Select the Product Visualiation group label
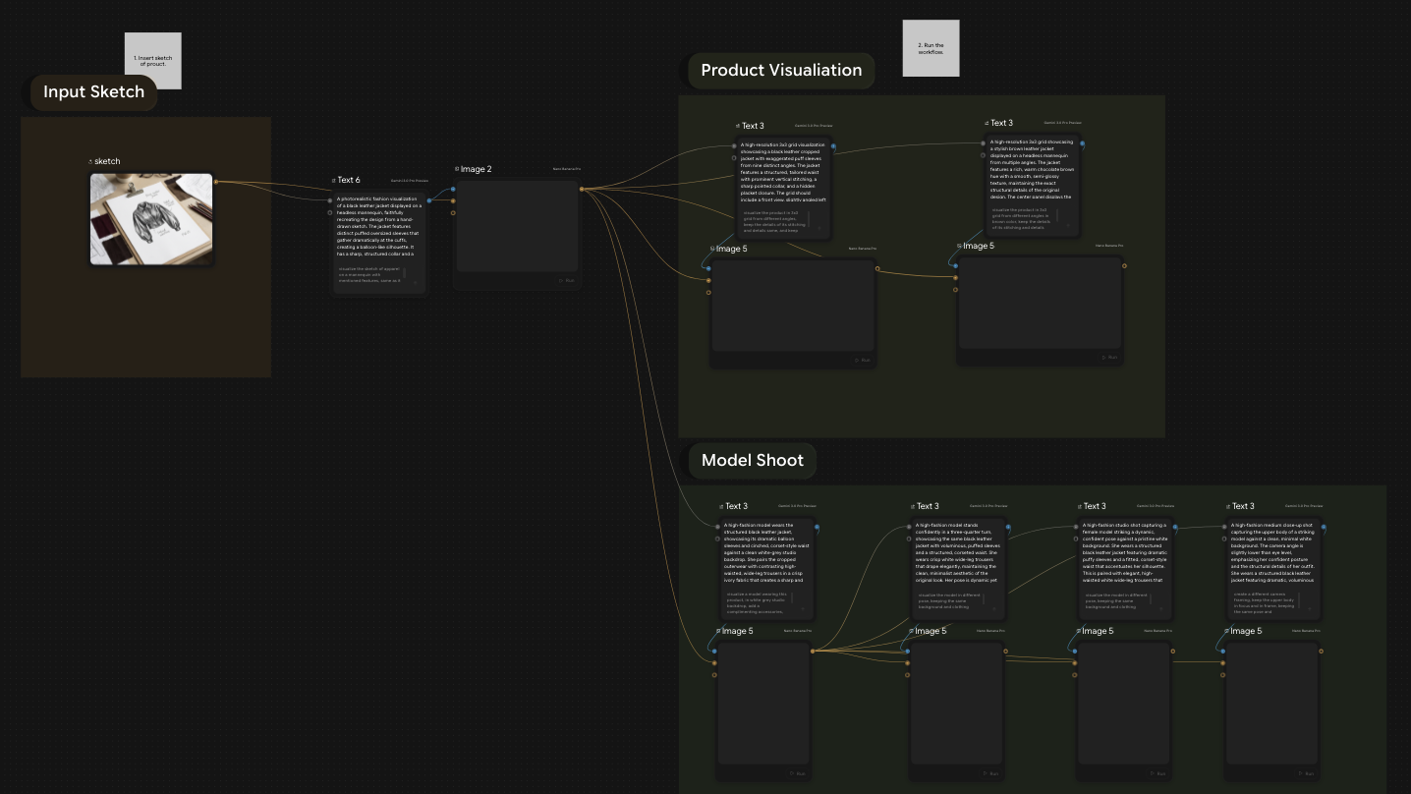 [x=781, y=70]
